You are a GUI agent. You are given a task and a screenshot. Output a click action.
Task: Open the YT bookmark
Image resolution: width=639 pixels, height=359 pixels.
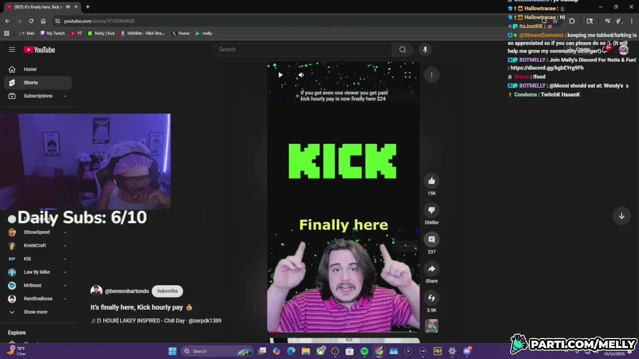point(76,33)
